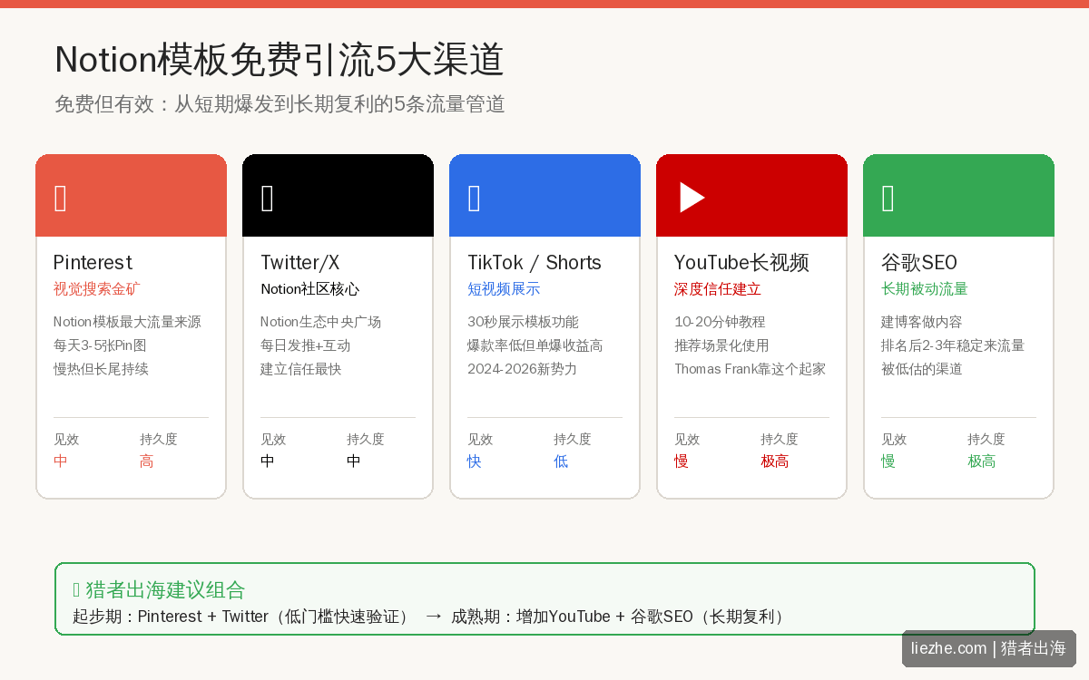Click the 持久度 value 极高 in the 谷歌SEO card
The image size is (1089, 680).
pyautogui.click(x=982, y=461)
